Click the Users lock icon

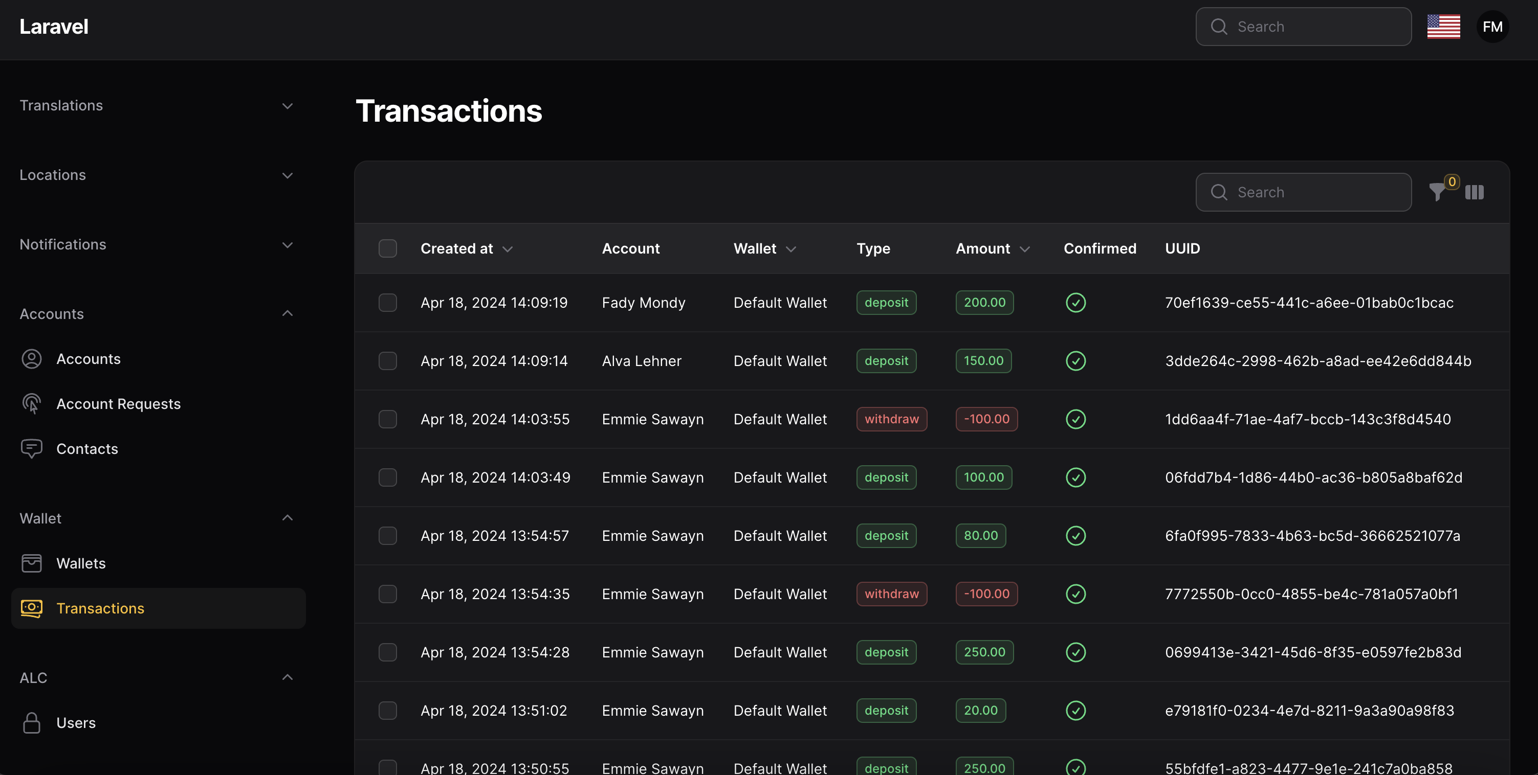pyautogui.click(x=32, y=722)
